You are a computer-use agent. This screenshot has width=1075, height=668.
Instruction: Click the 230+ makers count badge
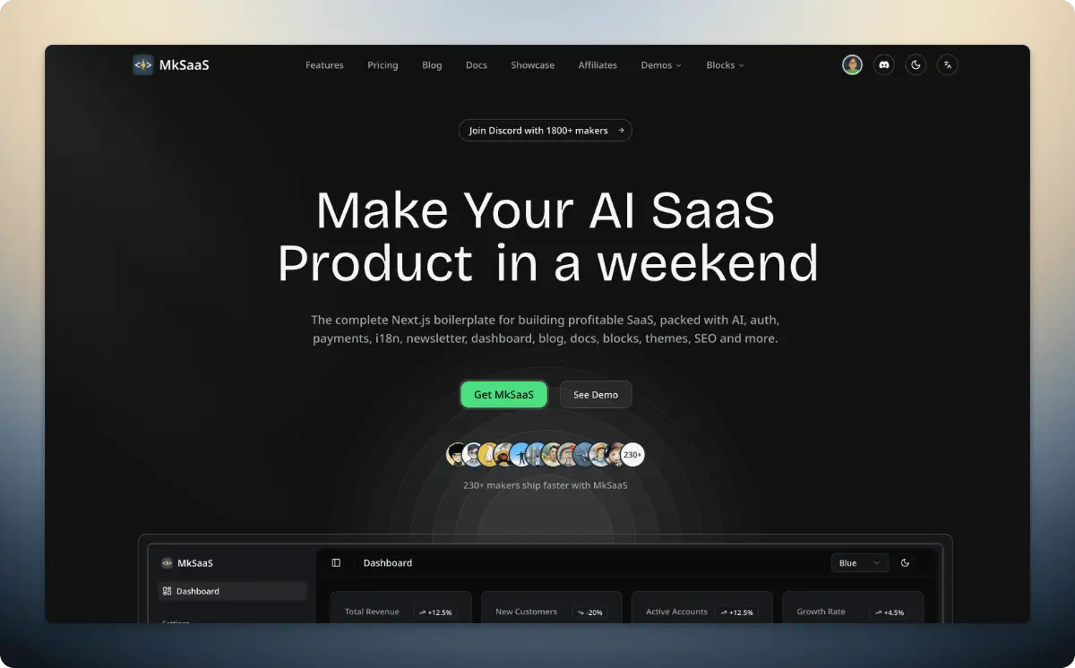[632, 455]
